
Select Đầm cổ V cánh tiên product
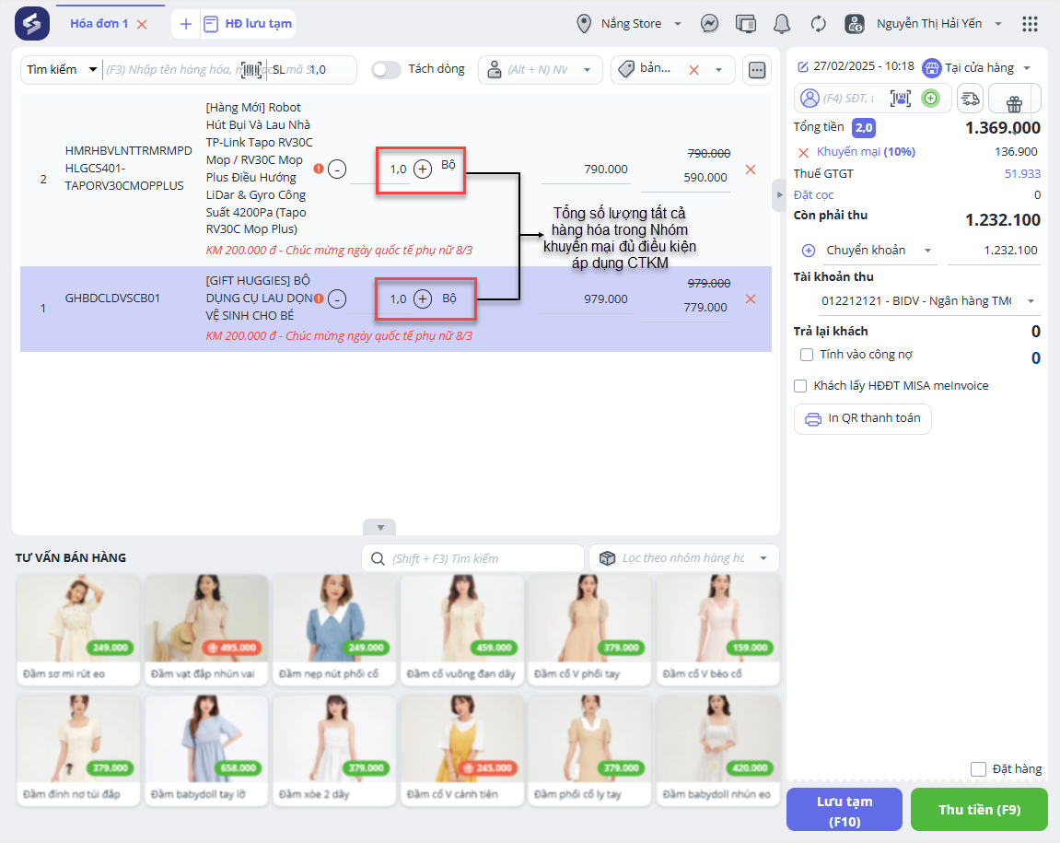[462, 750]
